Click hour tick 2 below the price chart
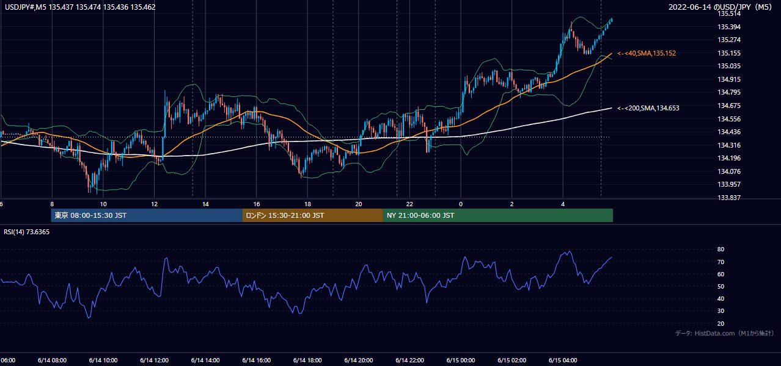781x366 pixels. click(512, 204)
